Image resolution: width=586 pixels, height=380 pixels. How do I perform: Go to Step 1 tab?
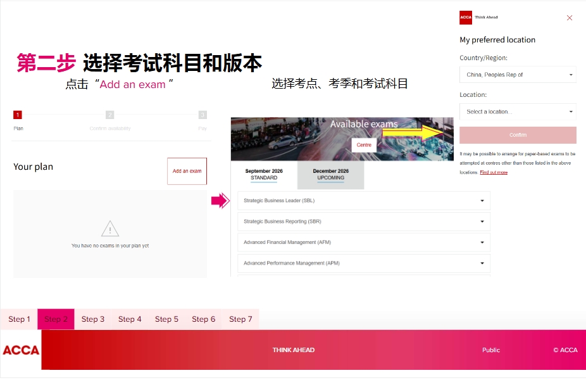(x=19, y=319)
